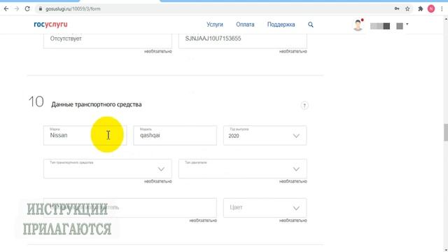Click the user avatar icon

358,25
